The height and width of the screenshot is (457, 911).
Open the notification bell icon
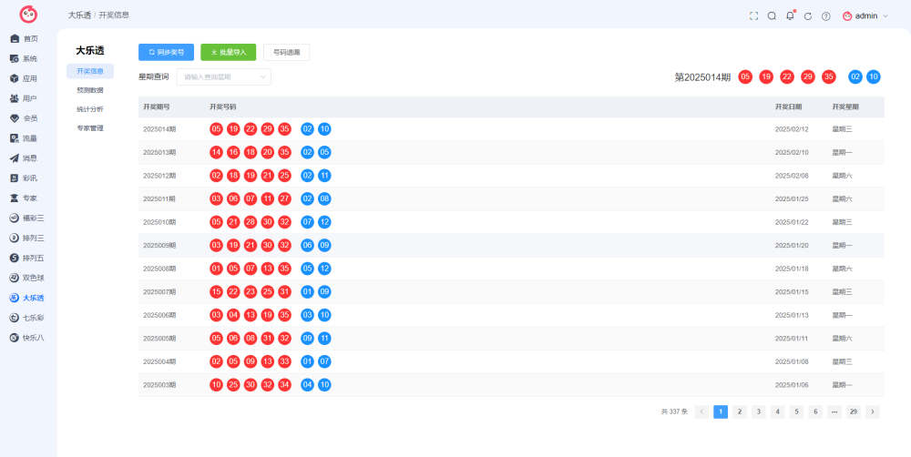[790, 16]
